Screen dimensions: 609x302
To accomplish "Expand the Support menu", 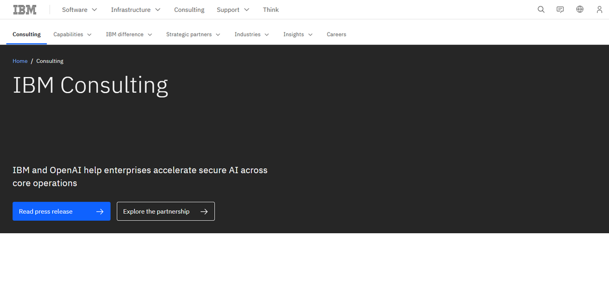I will [233, 9].
